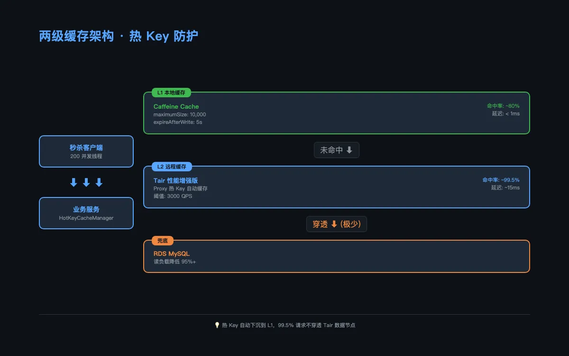569x356 pixels.
Task: Click the L1 命中率 ~80% text
Action: click(503, 106)
